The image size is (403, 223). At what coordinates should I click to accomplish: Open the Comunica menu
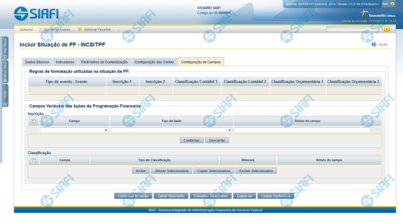pos(26,29)
